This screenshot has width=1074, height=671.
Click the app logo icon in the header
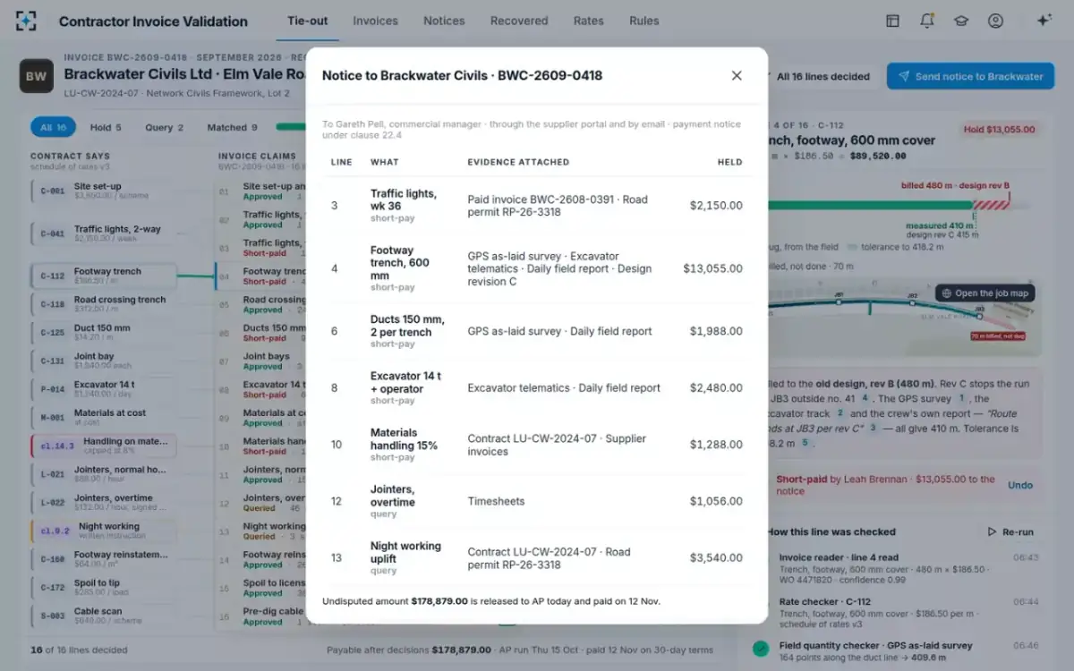tap(27, 21)
